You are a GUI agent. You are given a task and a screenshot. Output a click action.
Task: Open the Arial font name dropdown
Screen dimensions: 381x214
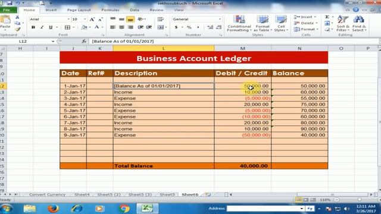click(x=68, y=19)
